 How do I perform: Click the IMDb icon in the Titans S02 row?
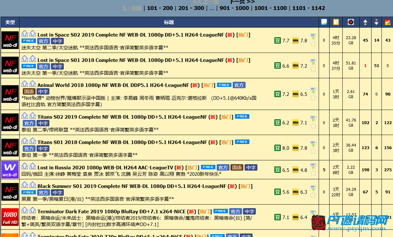(x=296, y=123)
